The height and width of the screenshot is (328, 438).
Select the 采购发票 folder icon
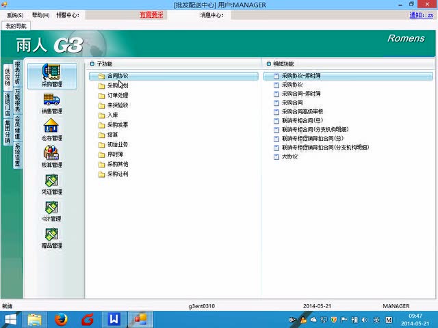(x=102, y=125)
